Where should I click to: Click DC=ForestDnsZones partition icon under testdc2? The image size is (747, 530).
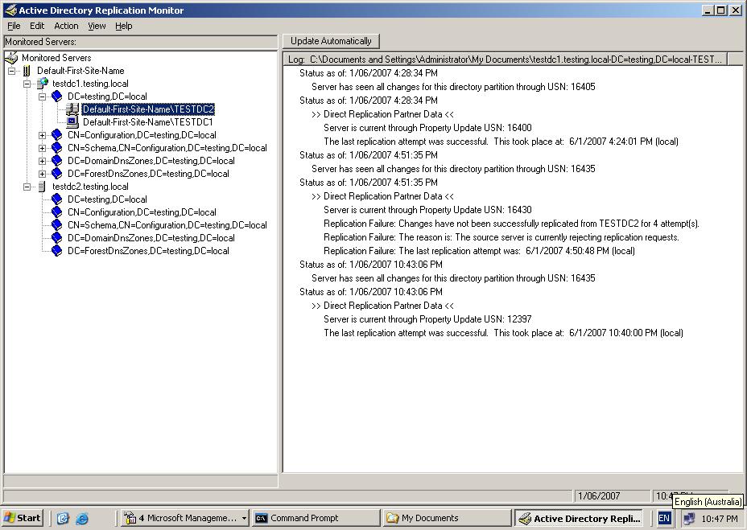pyautogui.click(x=56, y=250)
